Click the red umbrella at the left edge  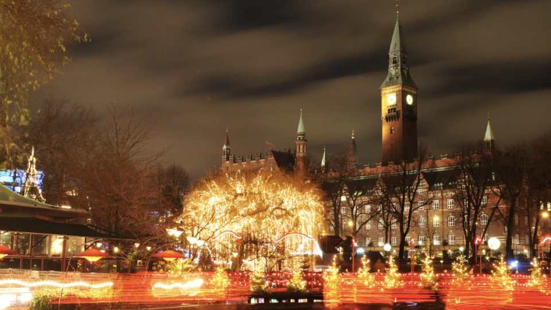tap(5, 250)
